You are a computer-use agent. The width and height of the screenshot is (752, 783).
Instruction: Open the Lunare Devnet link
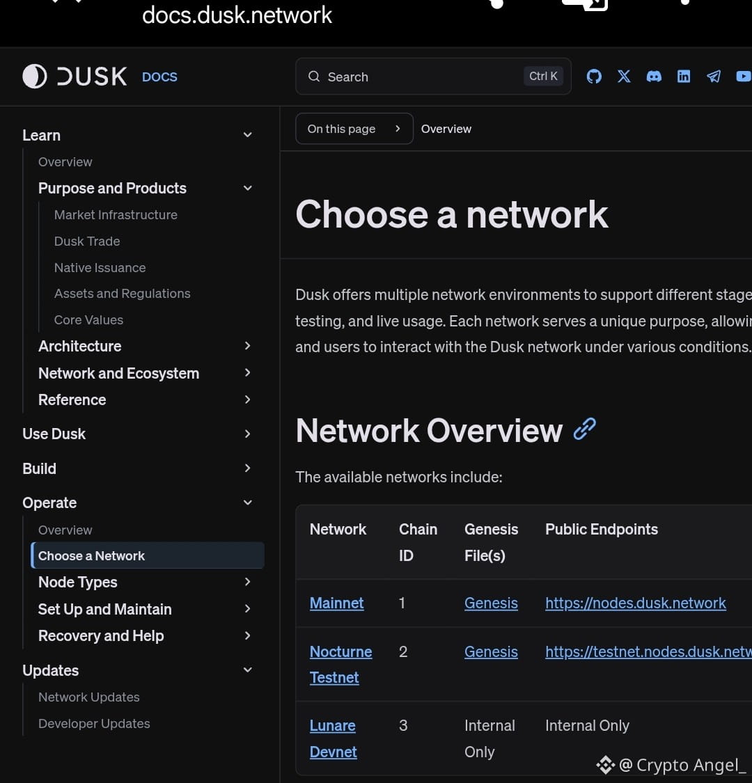tap(334, 738)
